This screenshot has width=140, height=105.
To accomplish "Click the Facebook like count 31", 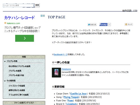I will (109, 25).
